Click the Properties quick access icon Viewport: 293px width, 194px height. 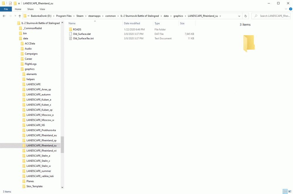coord(10,3)
